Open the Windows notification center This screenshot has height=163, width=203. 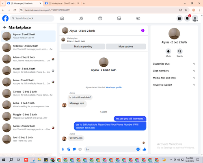(198, 160)
